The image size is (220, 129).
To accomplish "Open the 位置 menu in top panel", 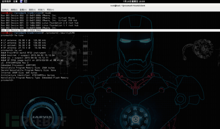I will [15, 1].
